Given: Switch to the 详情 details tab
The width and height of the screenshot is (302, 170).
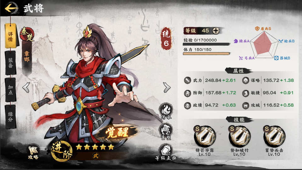Looking at the screenshot, I should (x=11, y=36).
